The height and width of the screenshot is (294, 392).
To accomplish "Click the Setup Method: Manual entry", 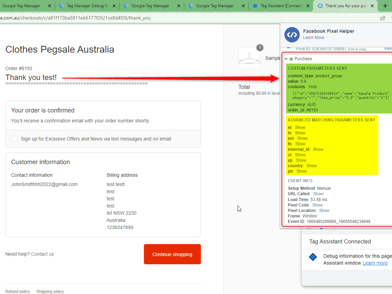I will [x=309, y=188].
